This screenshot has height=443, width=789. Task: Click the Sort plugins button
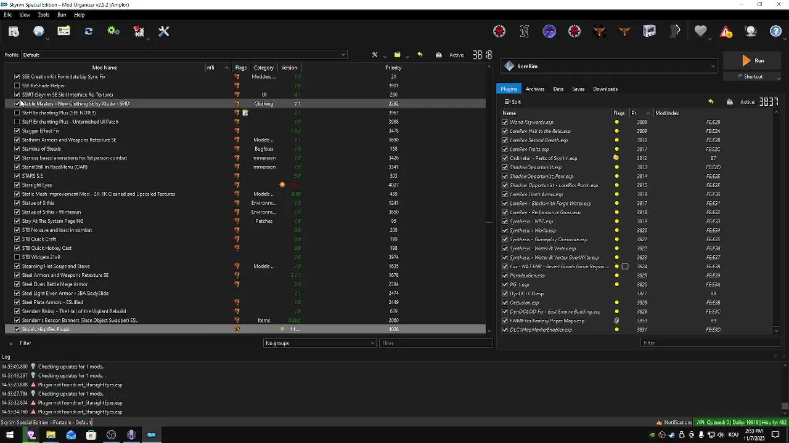pos(513,102)
